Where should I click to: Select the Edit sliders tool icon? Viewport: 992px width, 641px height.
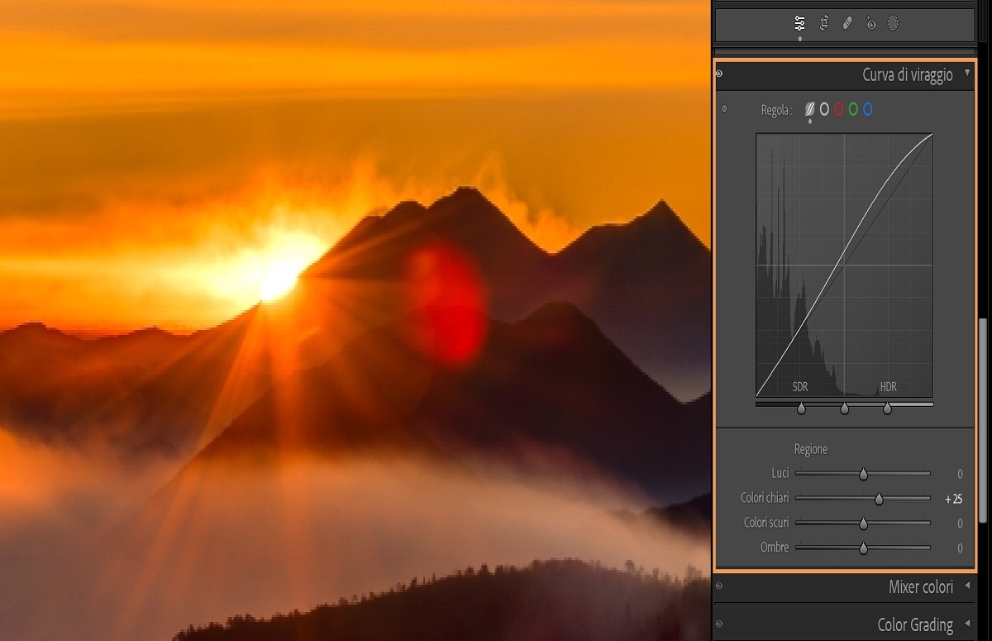point(799,24)
